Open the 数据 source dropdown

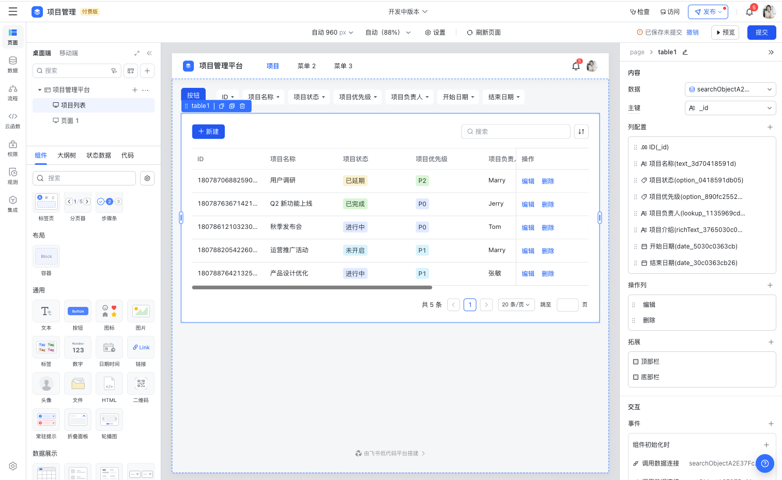coord(730,89)
